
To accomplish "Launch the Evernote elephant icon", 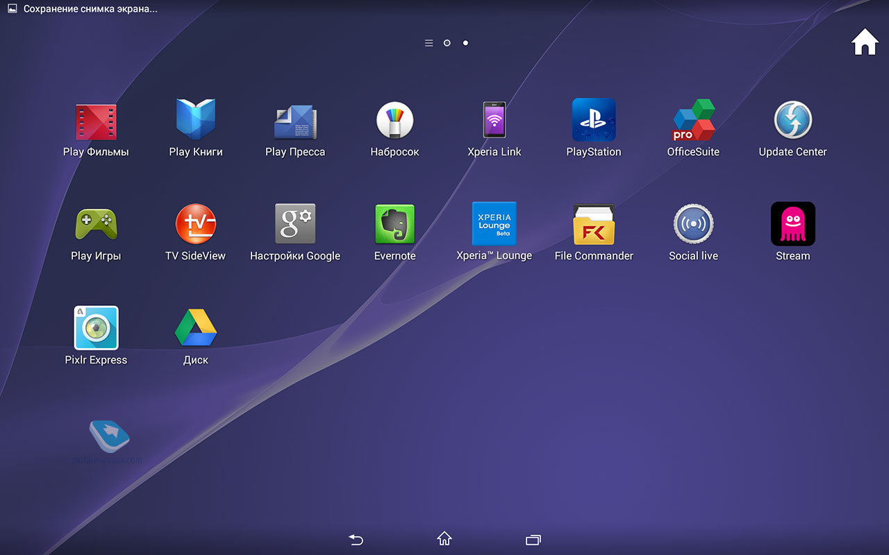I will [394, 224].
